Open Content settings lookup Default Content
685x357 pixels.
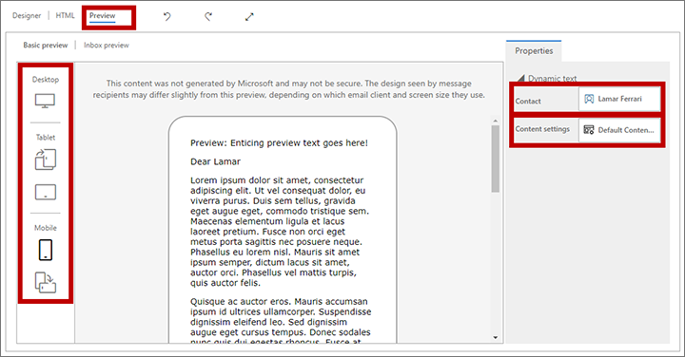pos(619,130)
